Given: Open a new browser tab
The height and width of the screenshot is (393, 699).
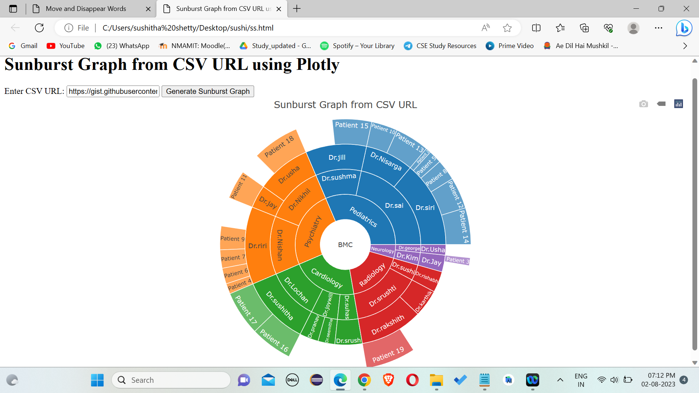Looking at the screenshot, I should pyautogui.click(x=297, y=9).
